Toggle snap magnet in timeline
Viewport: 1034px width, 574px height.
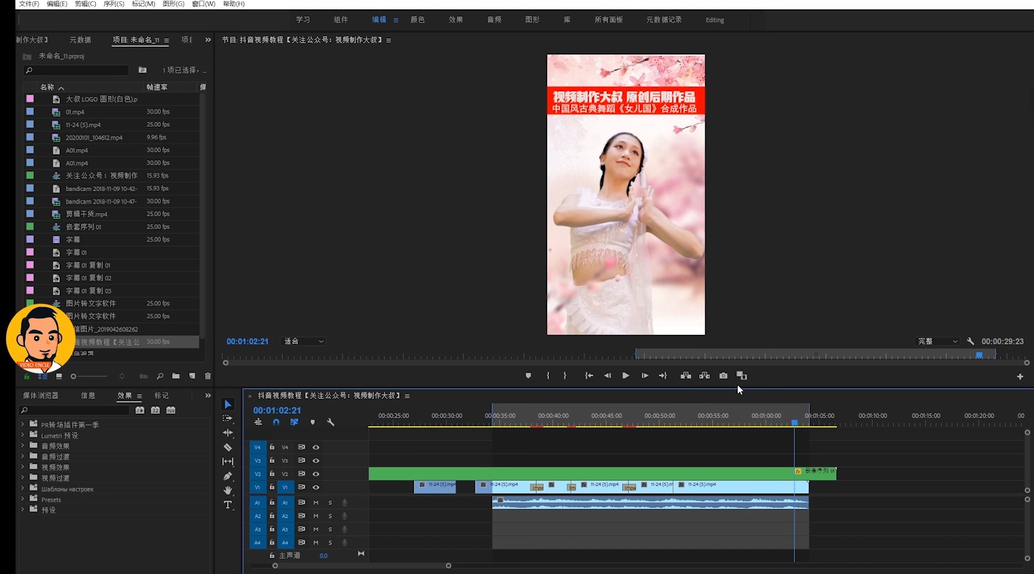click(x=276, y=423)
